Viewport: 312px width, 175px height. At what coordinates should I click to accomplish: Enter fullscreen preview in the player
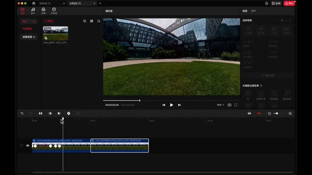[x=236, y=105]
